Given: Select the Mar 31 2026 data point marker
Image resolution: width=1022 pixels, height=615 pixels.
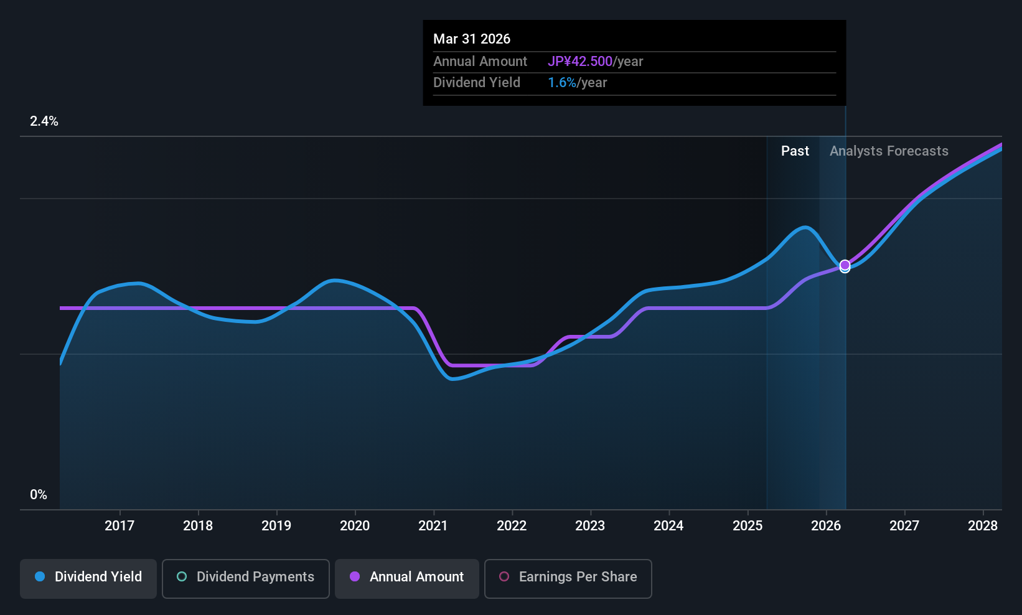Looking at the screenshot, I should [x=845, y=266].
